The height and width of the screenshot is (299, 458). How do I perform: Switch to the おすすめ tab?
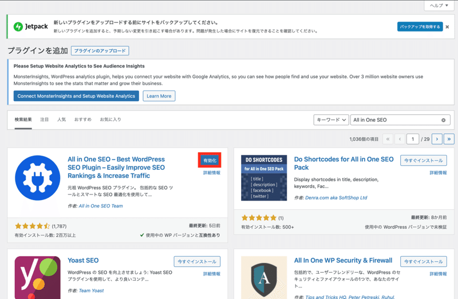point(82,119)
